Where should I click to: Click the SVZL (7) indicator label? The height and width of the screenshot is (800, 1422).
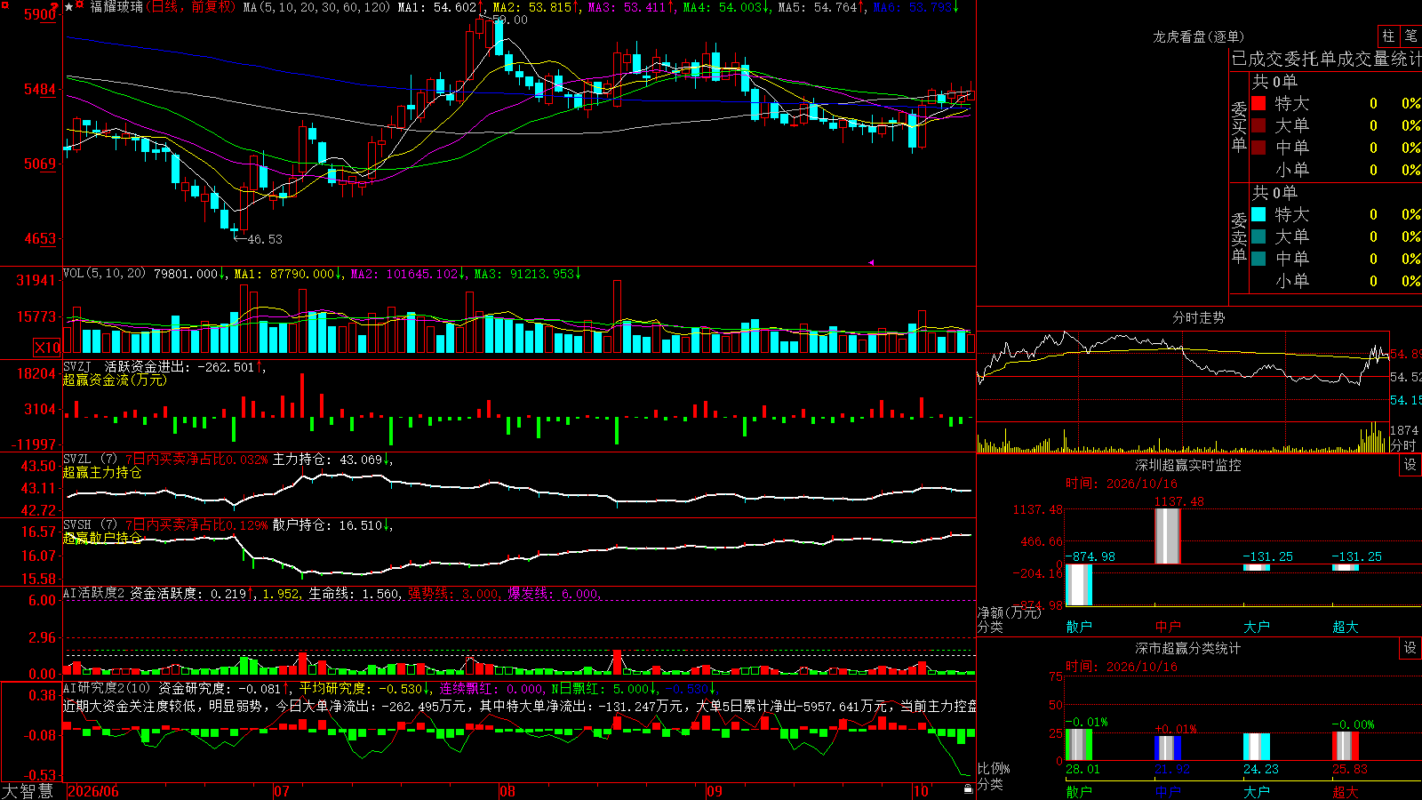coord(90,460)
